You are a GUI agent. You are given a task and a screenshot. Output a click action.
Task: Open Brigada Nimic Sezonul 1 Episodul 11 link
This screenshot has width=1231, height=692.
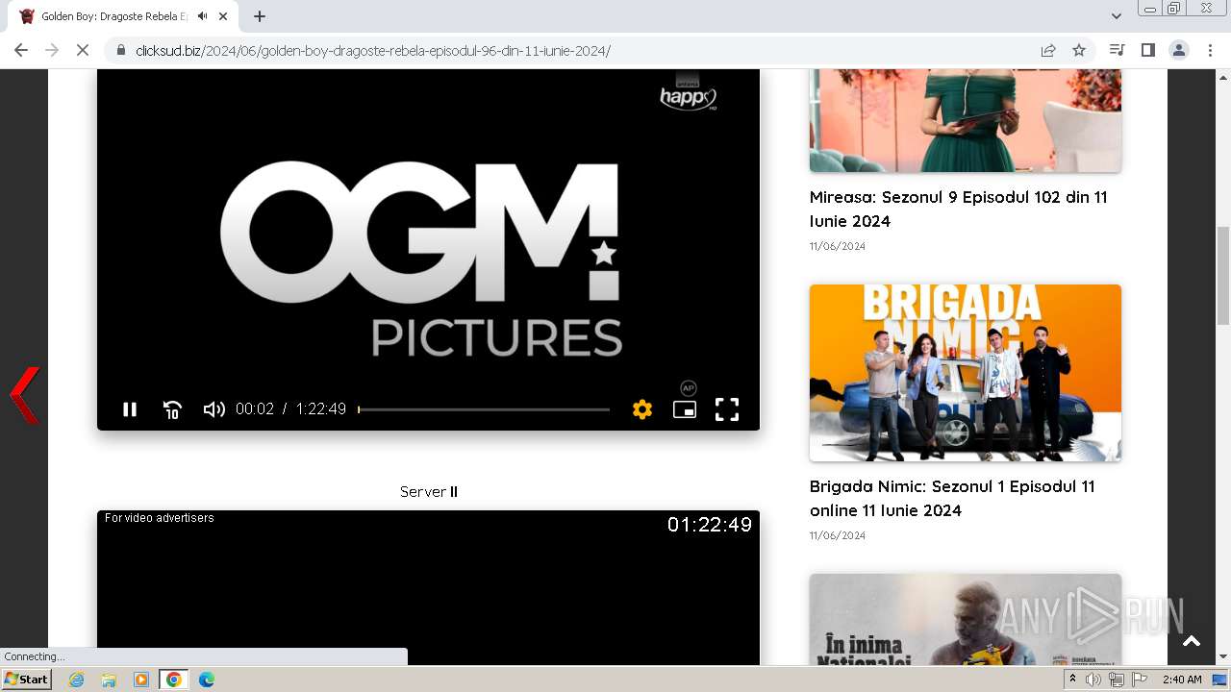(x=952, y=498)
